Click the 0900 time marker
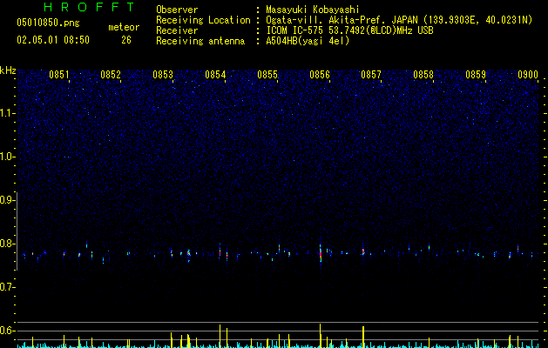548x348 pixels. 528,75
